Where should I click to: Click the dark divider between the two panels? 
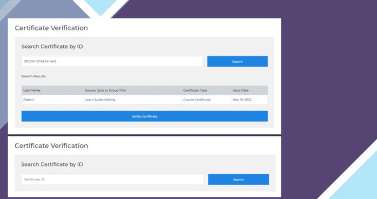coord(144,135)
